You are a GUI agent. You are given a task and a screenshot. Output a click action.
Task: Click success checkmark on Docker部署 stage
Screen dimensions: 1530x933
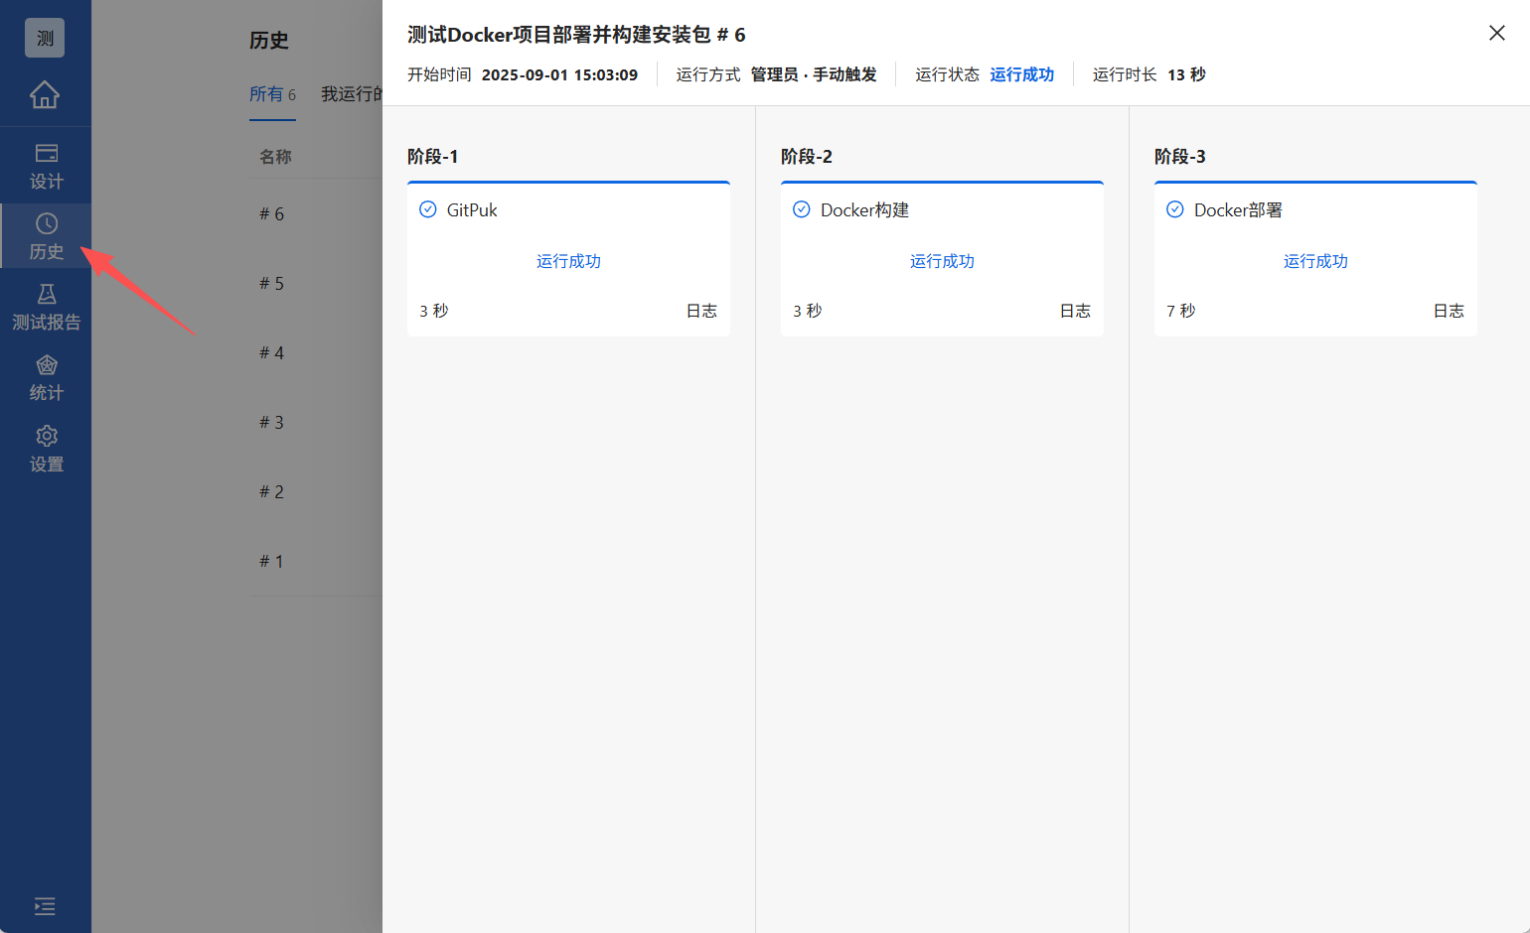tap(1175, 209)
